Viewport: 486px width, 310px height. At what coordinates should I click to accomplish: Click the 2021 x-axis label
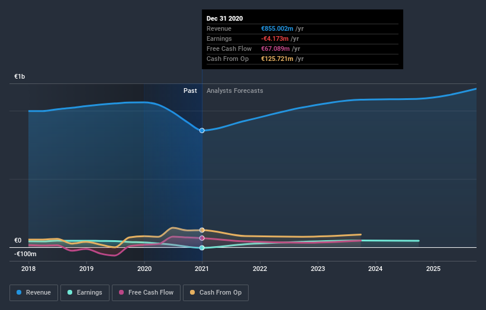202,269
